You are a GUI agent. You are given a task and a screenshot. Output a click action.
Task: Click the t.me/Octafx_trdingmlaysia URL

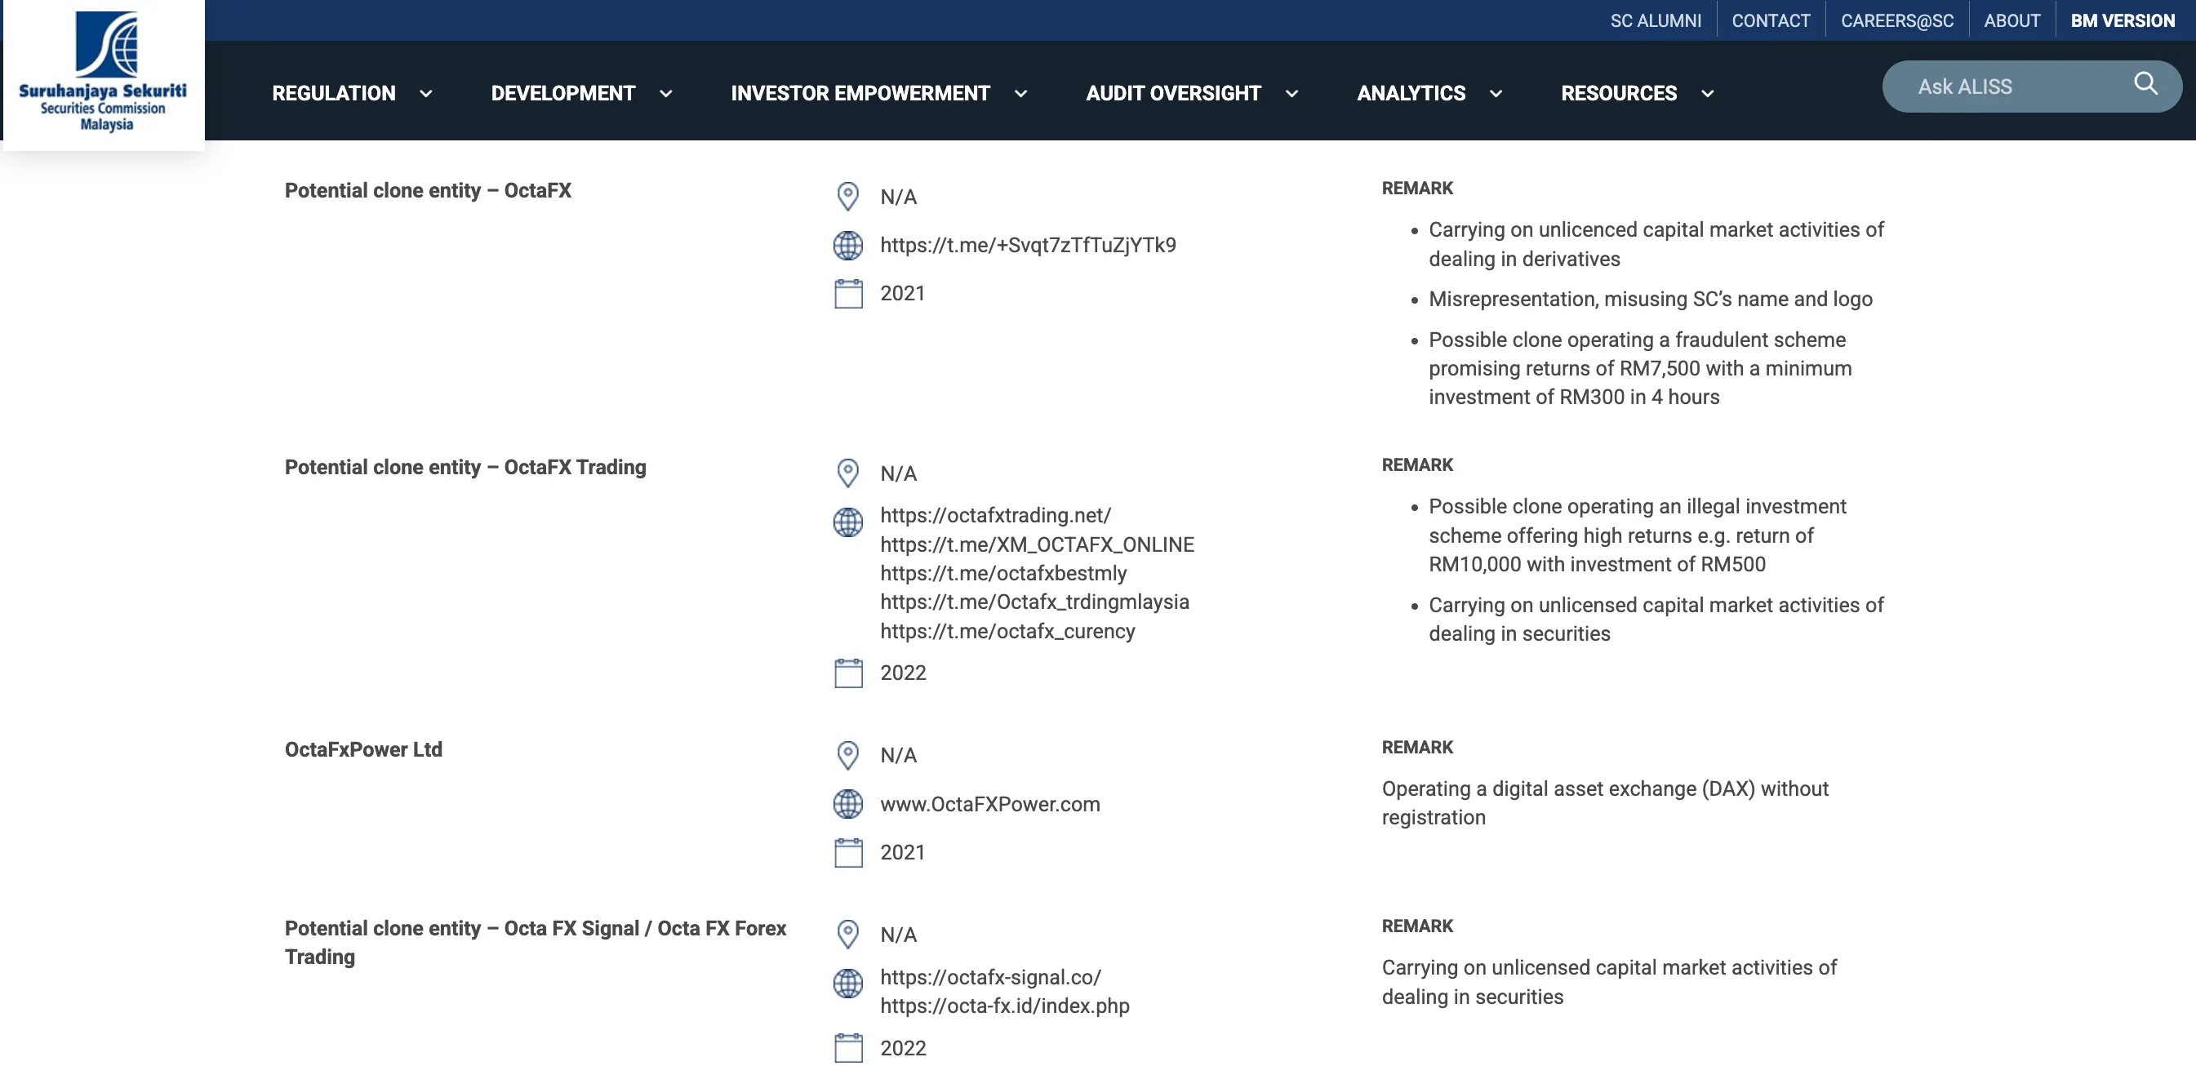click(x=1034, y=602)
